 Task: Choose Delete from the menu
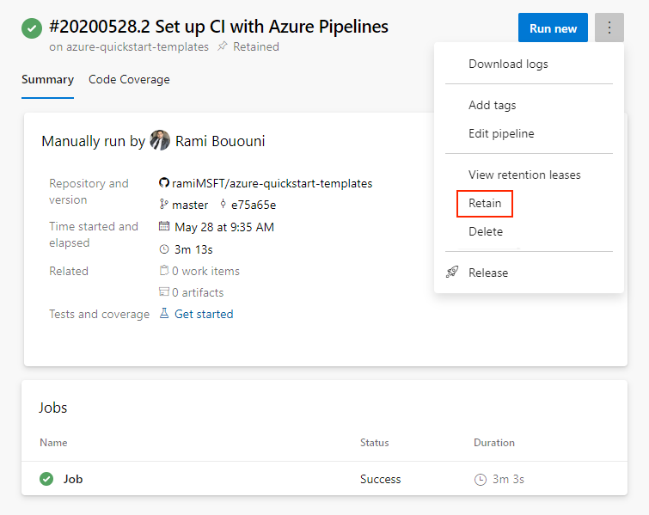pyautogui.click(x=486, y=231)
